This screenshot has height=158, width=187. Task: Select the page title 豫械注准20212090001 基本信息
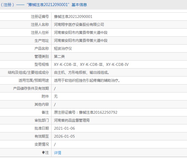pos(57,5)
